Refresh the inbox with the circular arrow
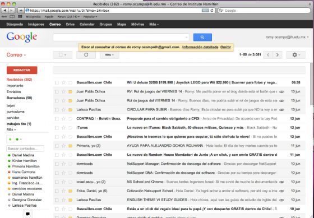This screenshot has width=314, height=218. coord(86,55)
